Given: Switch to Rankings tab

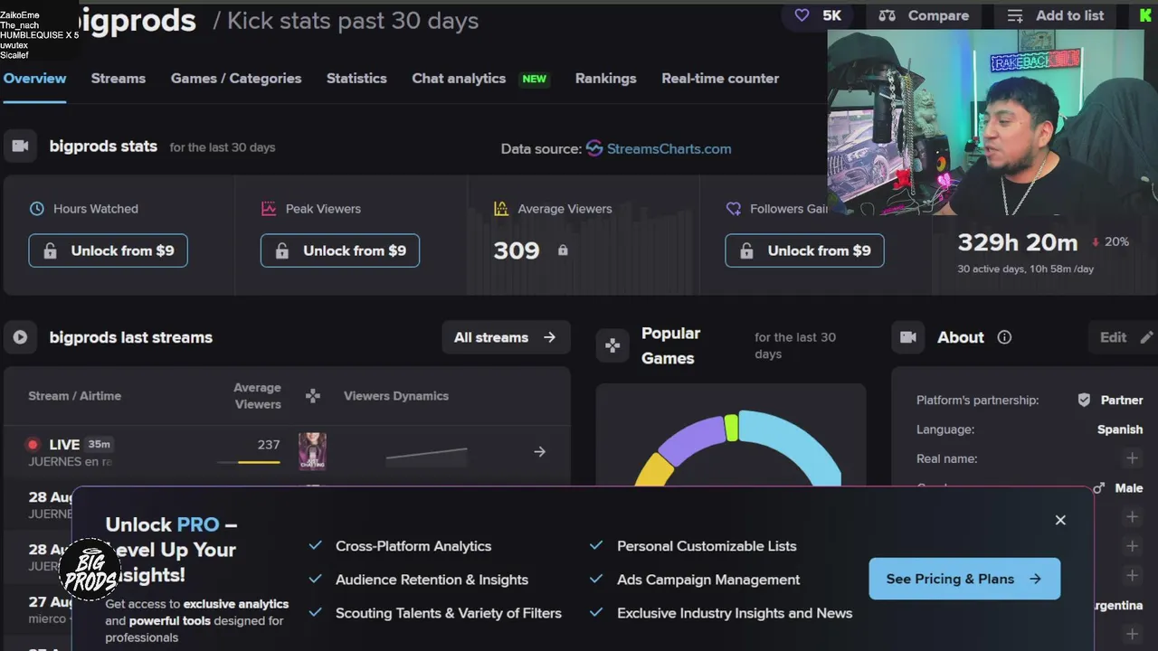Looking at the screenshot, I should coord(605,79).
